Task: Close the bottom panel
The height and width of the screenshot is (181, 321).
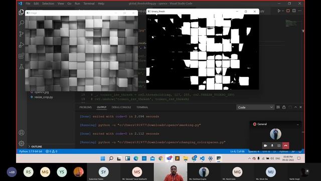Action: [x=300, y=107]
